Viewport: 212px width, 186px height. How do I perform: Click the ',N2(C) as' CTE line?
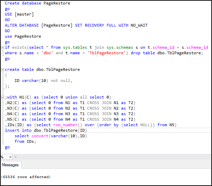click(70, 103)
